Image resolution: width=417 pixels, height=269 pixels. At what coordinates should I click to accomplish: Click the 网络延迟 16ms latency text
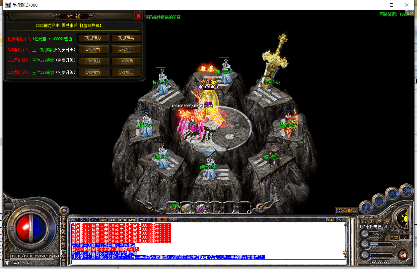pyautogui.click(x=394, y=15)
